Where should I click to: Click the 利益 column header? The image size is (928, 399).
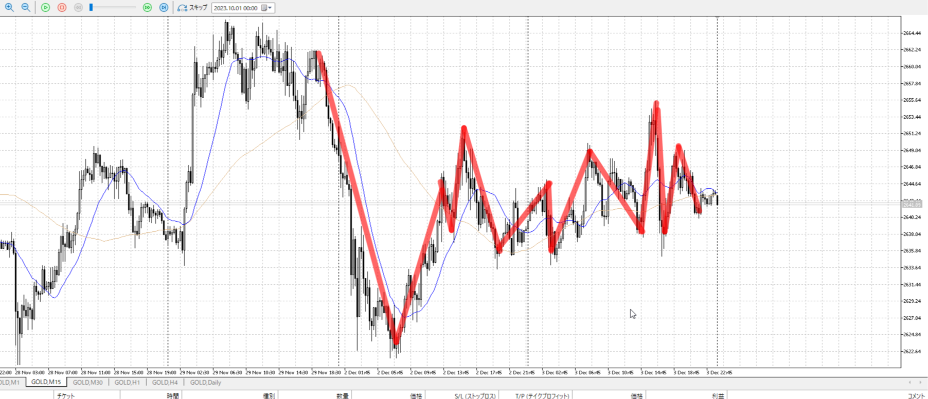718,395
